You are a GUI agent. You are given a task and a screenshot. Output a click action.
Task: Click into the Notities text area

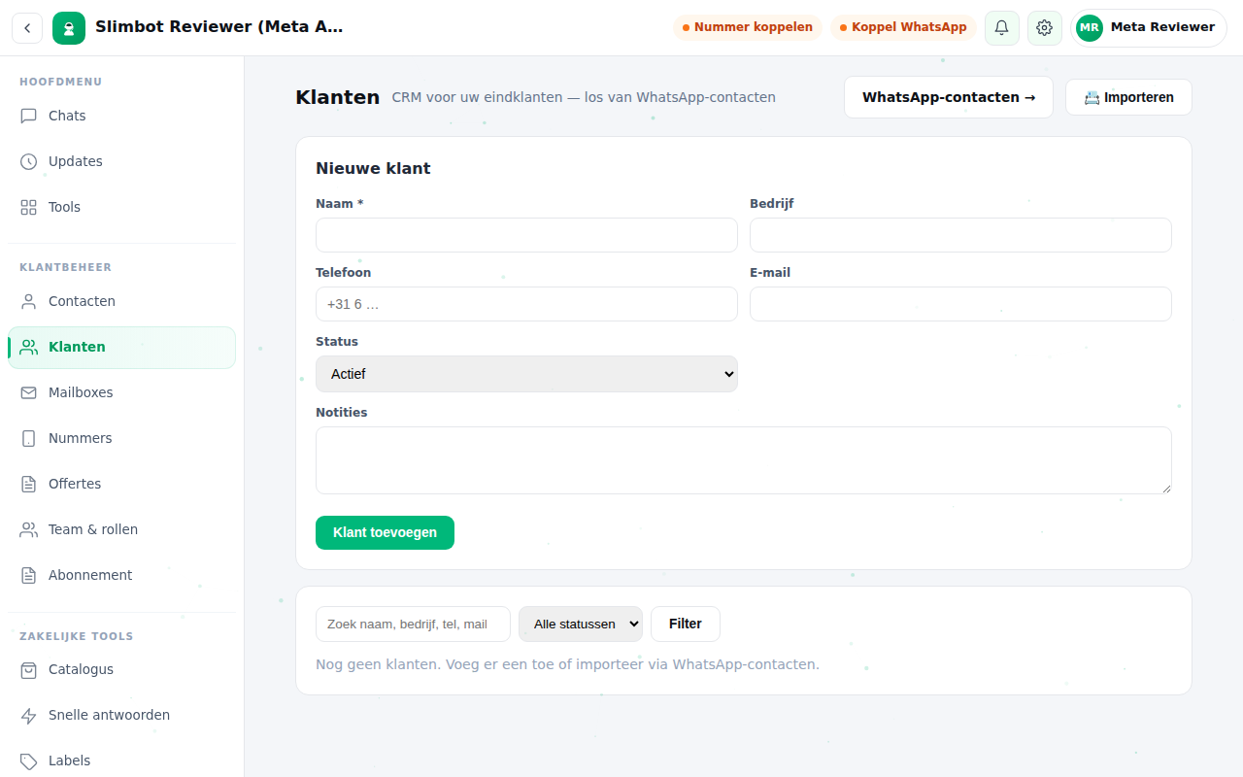[744, 460]
